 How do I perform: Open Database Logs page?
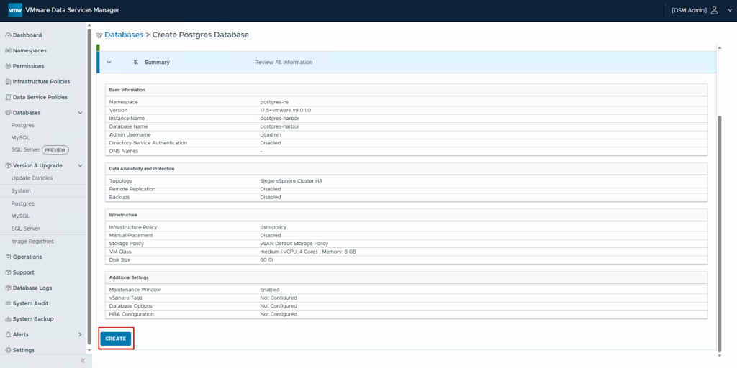coord(32,287)
